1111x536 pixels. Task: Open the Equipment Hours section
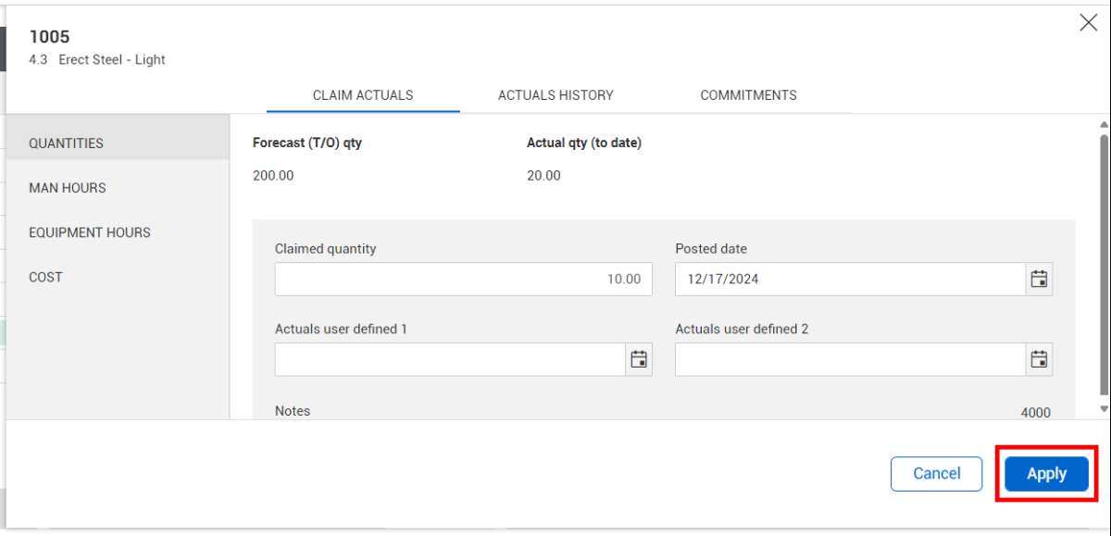tap(90, 232)
